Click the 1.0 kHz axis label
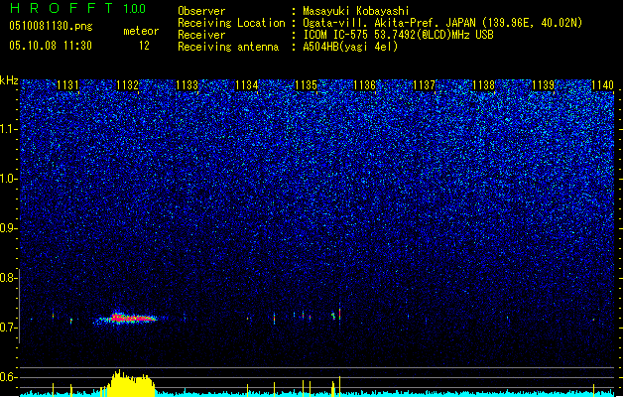 9,179
